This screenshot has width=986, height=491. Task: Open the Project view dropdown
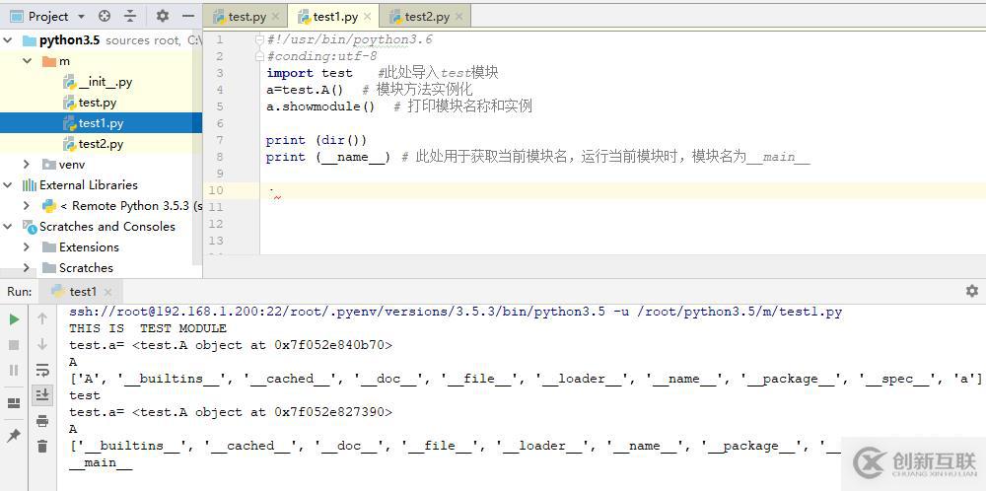pyautogui.click(x=81, y=17)
